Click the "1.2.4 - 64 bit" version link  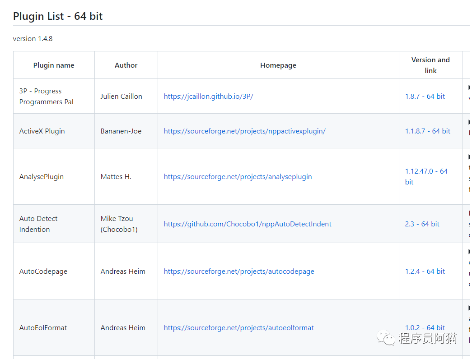pyautogui.click(x=425, y=271)
